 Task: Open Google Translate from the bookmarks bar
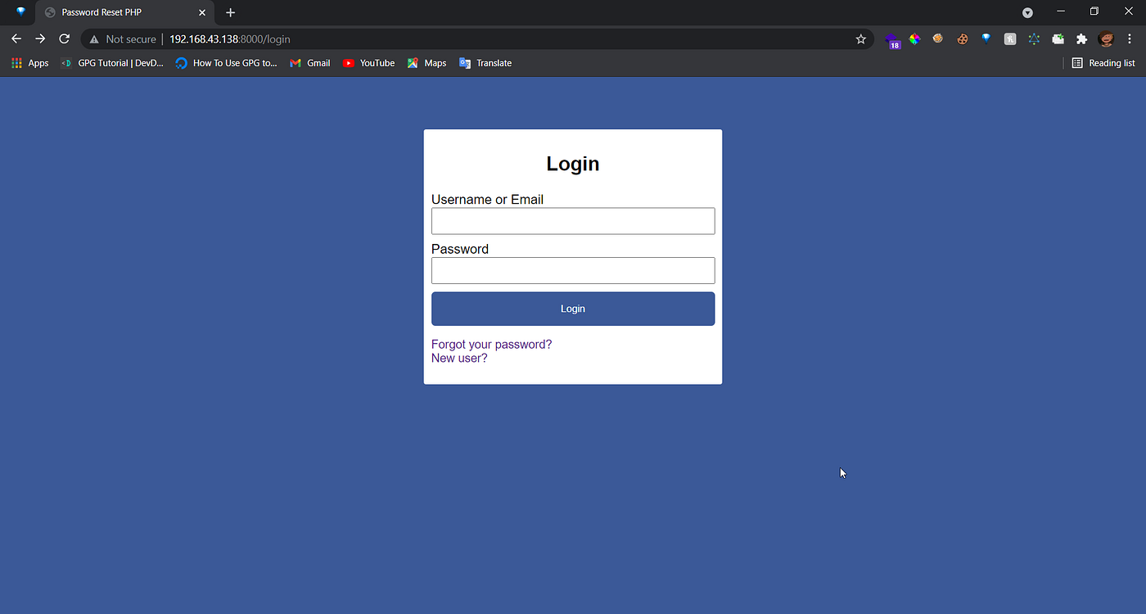coord(485,62)
